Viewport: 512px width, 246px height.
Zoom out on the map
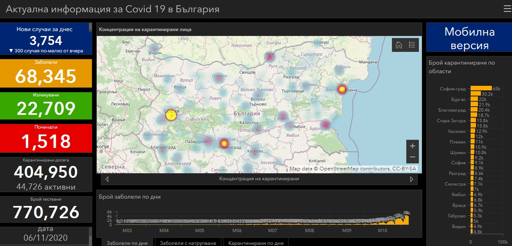pos(412,157)
